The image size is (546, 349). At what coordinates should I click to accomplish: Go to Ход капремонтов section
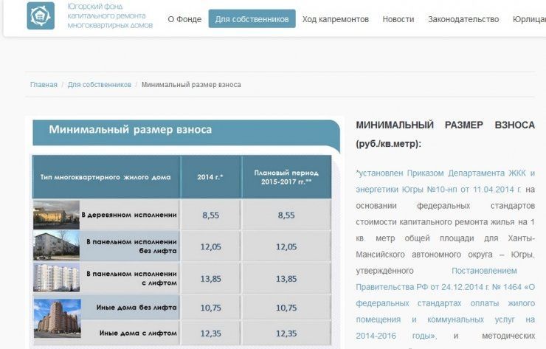click(x=335, y=19)
